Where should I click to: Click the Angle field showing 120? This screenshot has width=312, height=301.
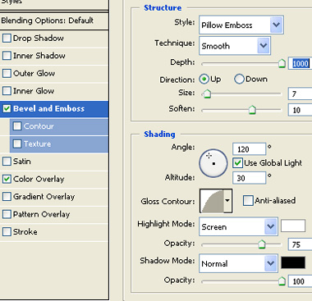coord(249,149)
